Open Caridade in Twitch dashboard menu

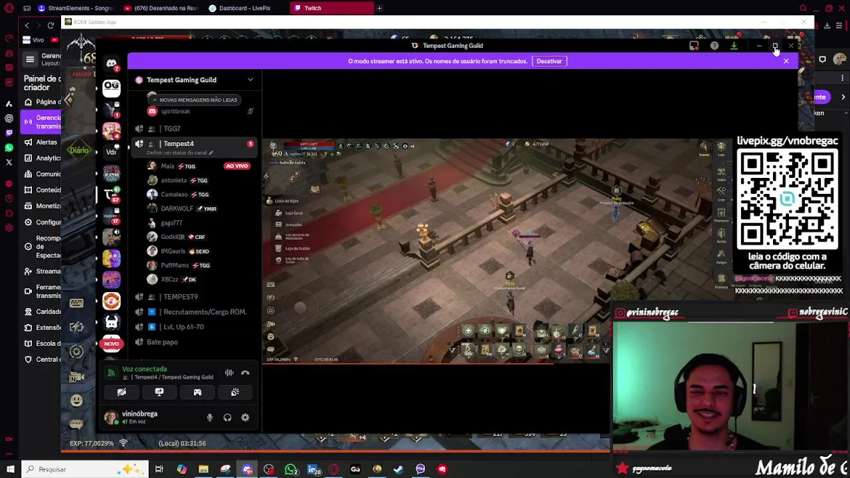pyautogui.click(x=42, y=311)
